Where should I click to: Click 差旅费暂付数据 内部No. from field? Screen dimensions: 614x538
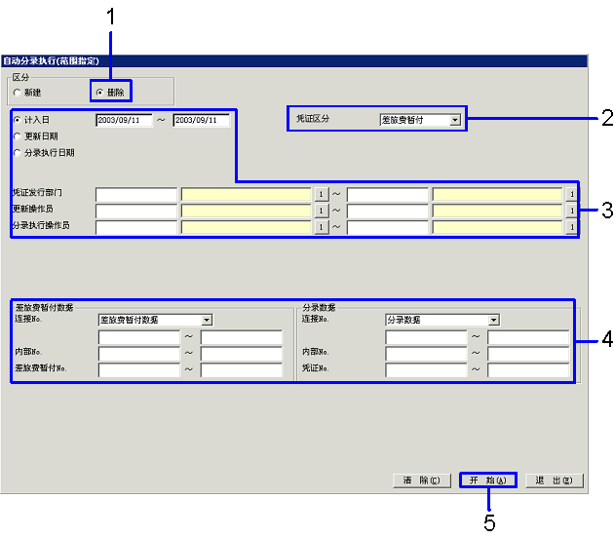point(139,353)
